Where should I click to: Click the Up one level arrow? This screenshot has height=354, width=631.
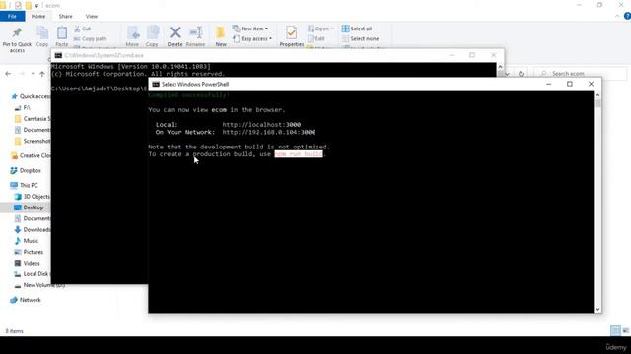pyautogui.click(x=42, y=74)
